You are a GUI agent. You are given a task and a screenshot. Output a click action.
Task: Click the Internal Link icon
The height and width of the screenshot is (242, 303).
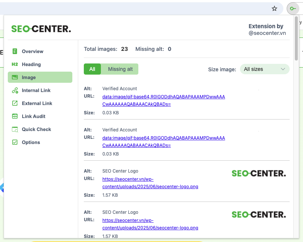pos(15,90)
